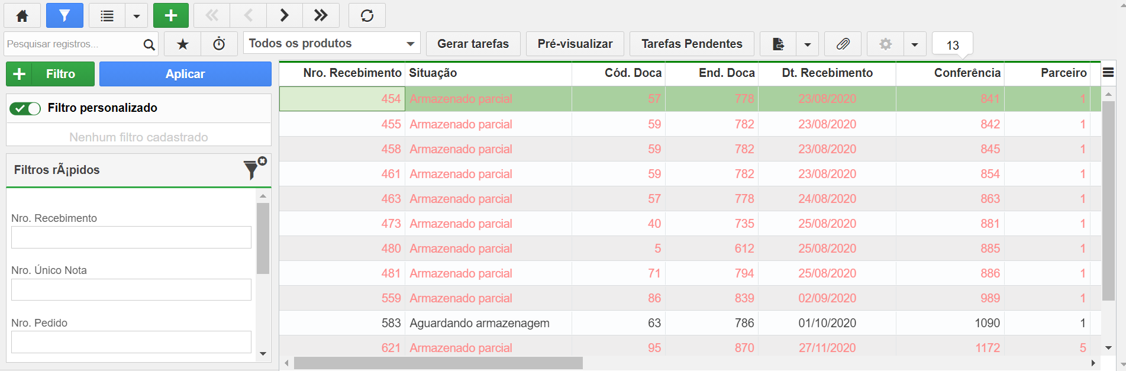This screenshot has height=371, width=1126.
Task: Jump to last record double arrow
Action: pyautogui.click(x=321, y=15)
